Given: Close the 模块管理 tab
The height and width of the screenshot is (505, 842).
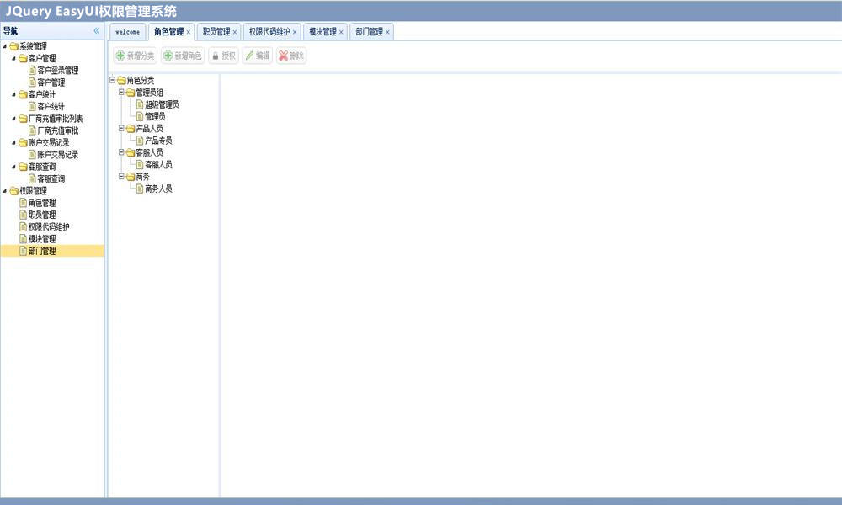Looking at the screenshot, I should tap(341, 32).
